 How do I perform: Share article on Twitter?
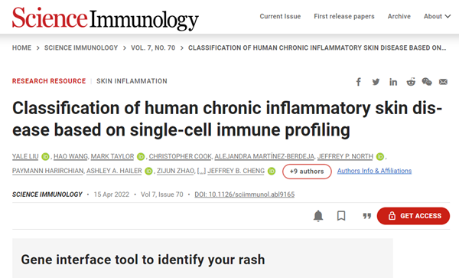click(x=376, y=82)
